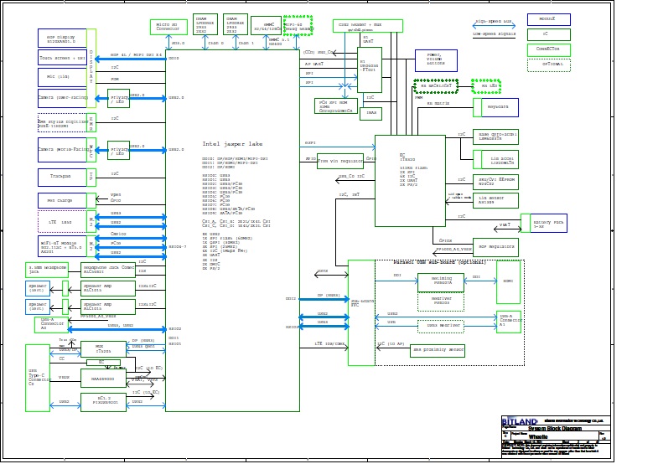Click the INA block under the H1 block

[x=371, y=113]
